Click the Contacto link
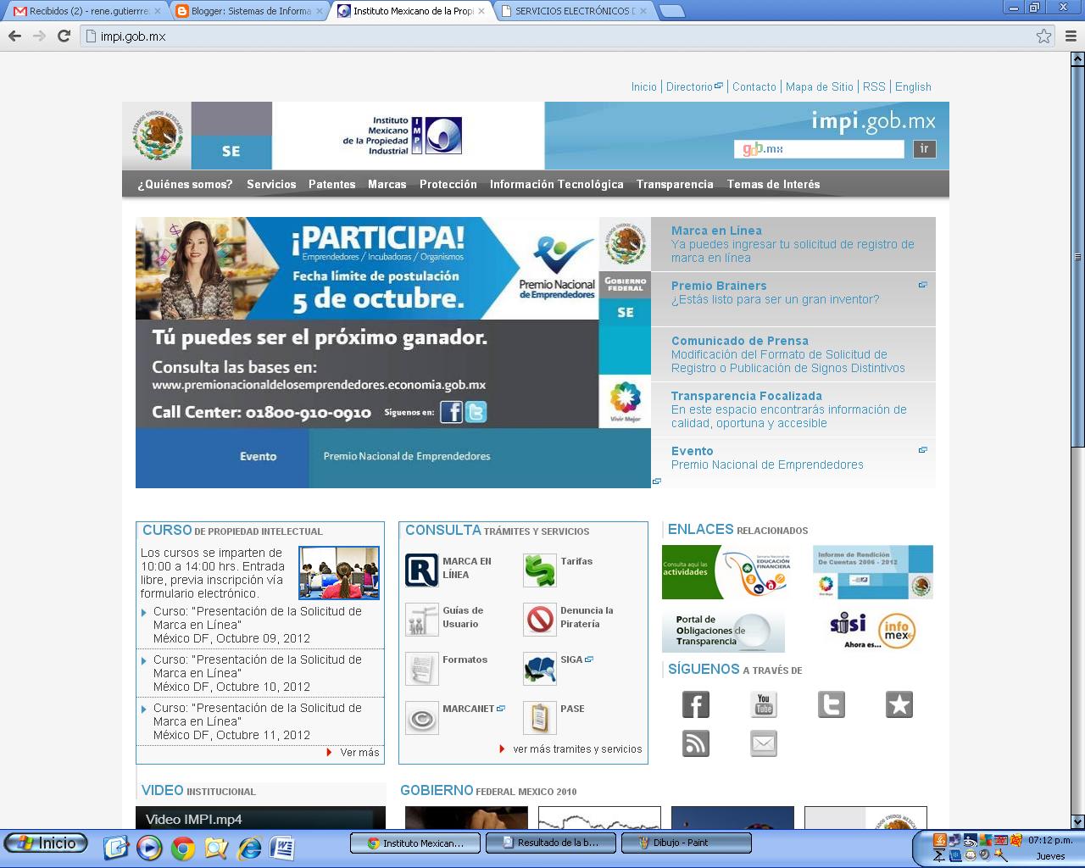Viewport: 1085px width, 868px height. pos(754,86)
